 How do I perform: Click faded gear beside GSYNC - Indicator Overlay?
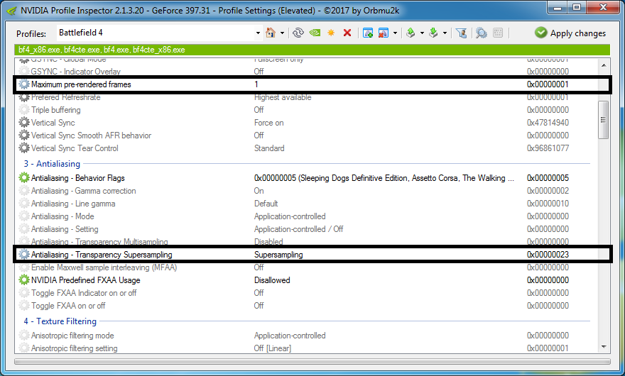pos(24,71)
